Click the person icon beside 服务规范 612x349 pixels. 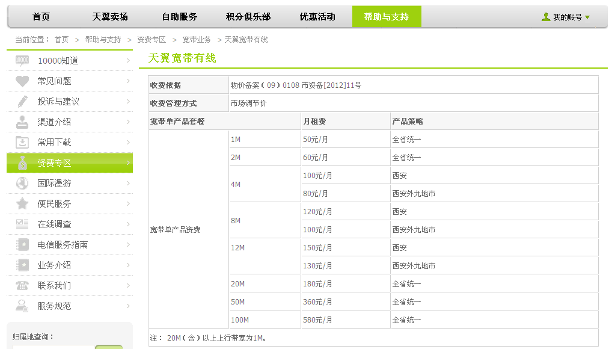coord(22,306)
